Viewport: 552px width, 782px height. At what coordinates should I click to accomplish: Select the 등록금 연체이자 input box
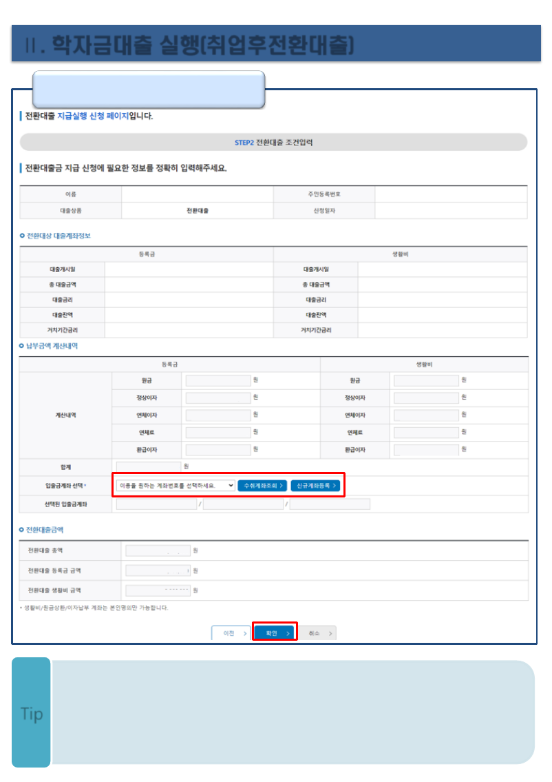coord(218,415)
